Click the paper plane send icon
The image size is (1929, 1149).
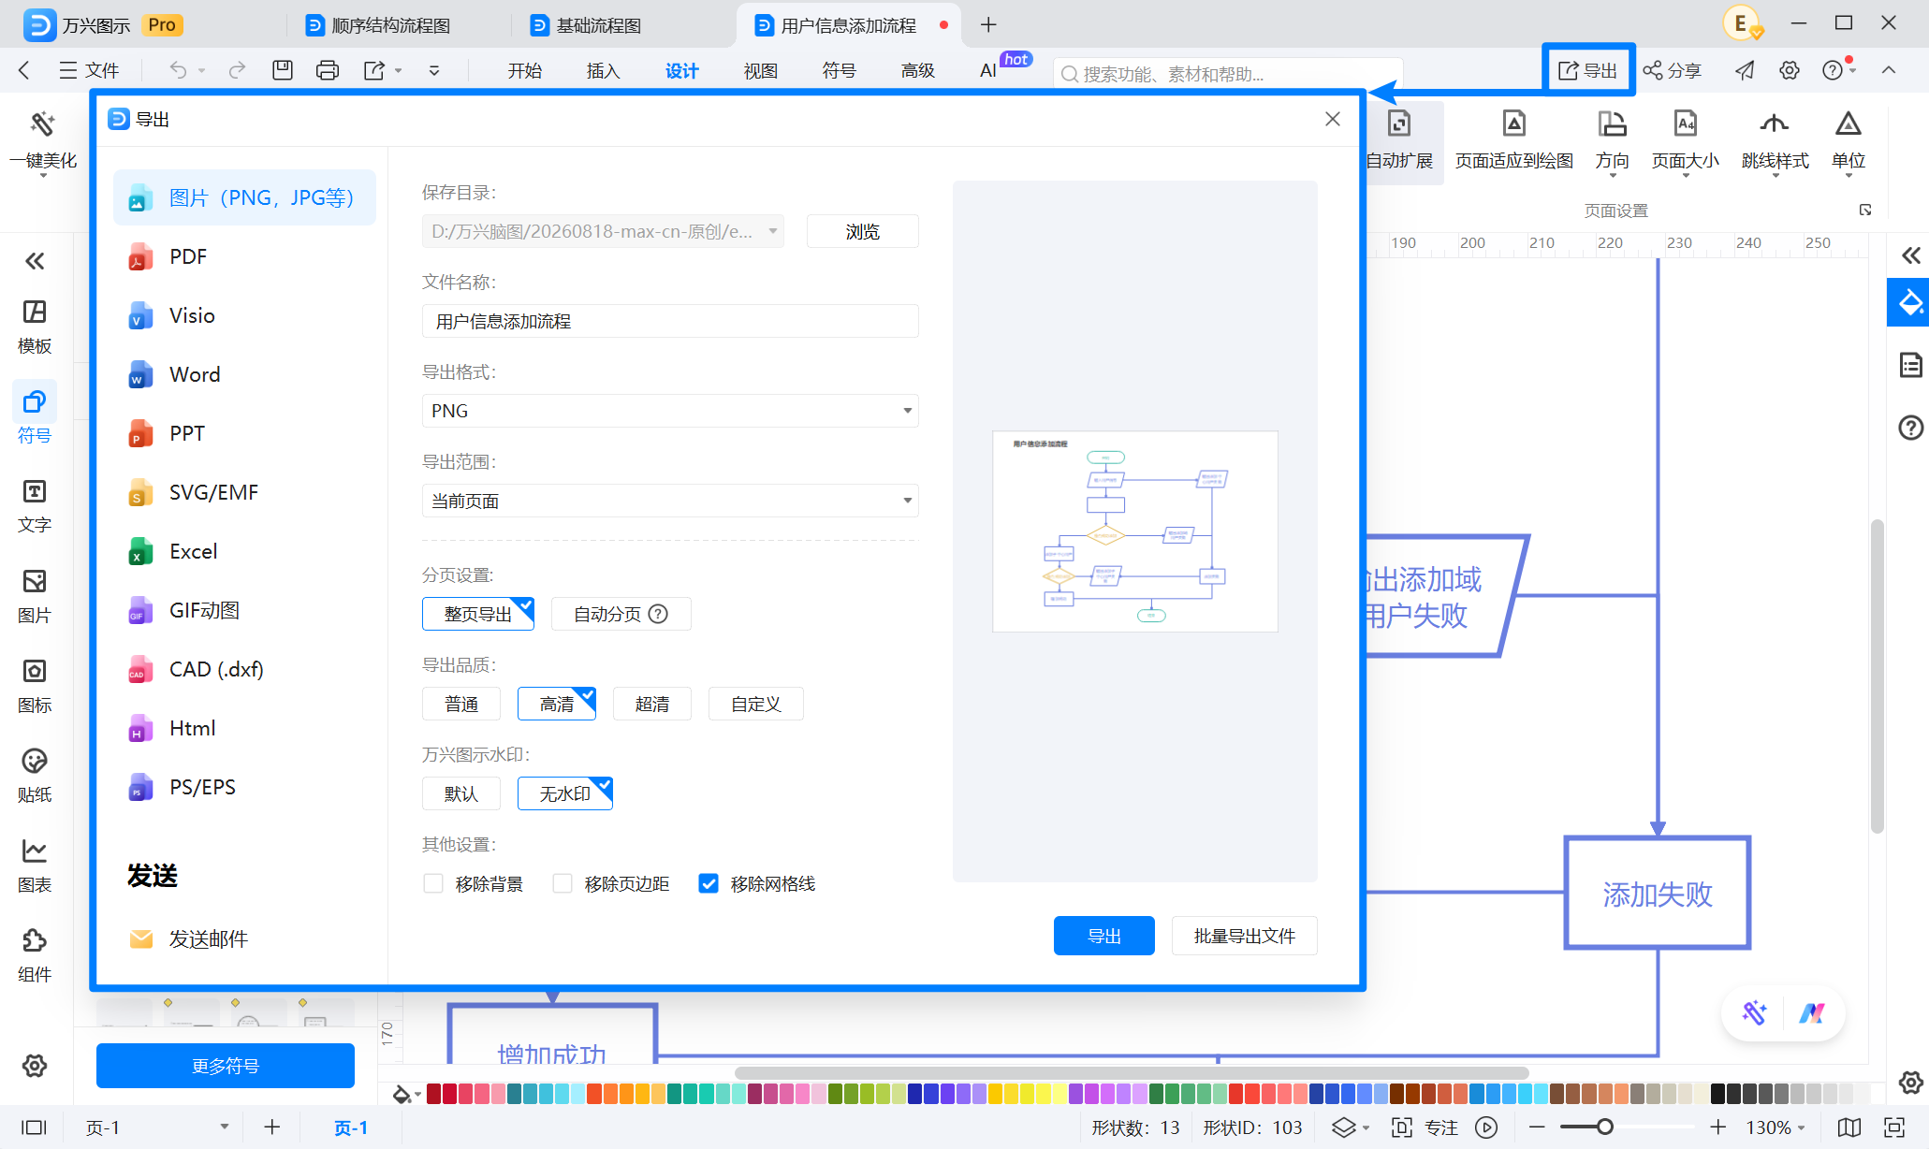click(1745, 70)
